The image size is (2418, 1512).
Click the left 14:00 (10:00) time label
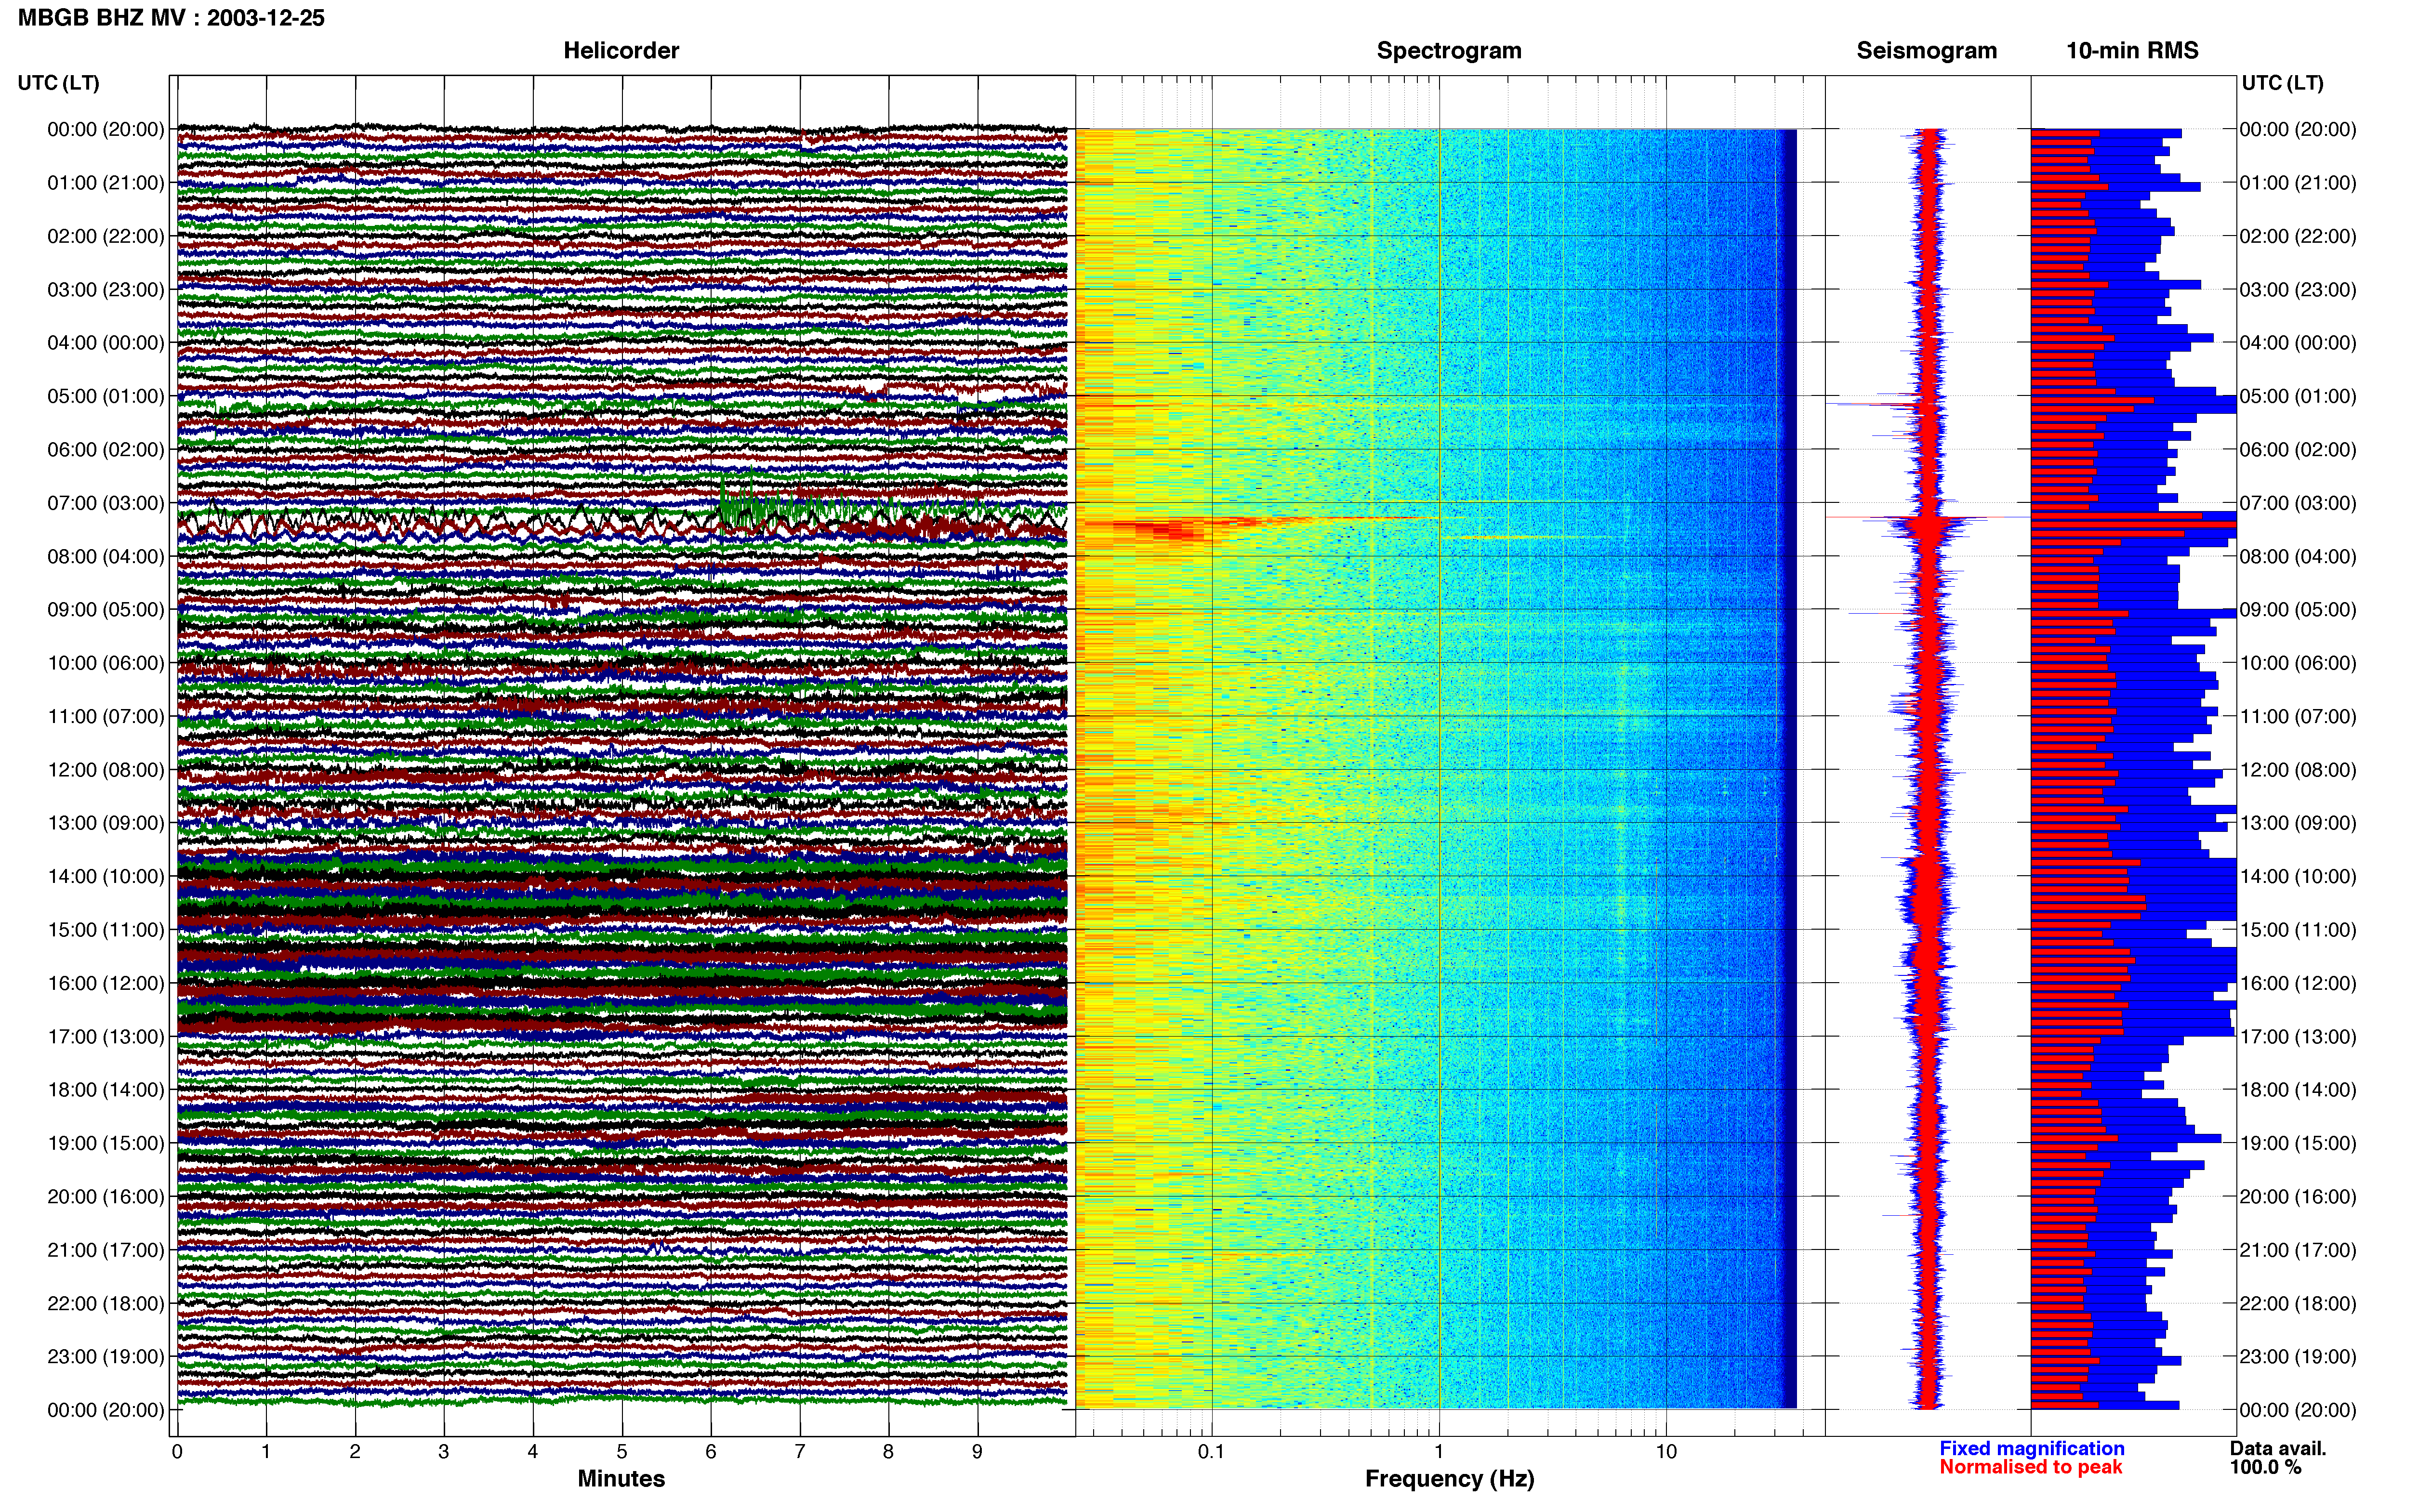(x=106, y=877)
